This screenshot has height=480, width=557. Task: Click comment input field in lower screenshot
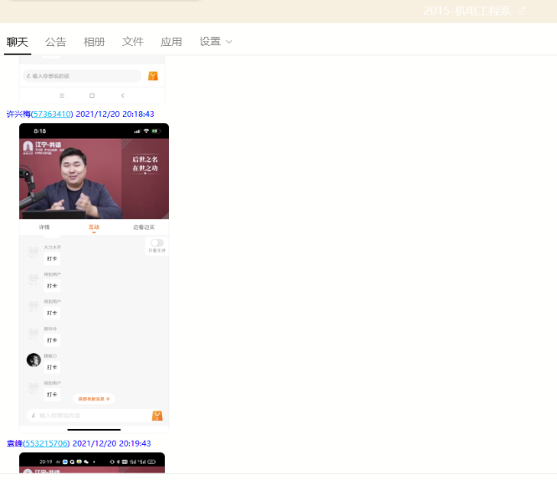pos(89,416)
